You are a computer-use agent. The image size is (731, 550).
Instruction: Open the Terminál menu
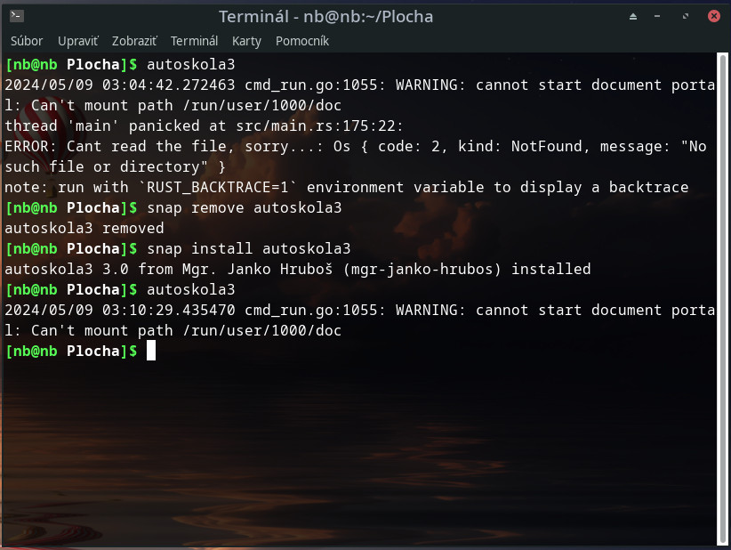(194, 41)
